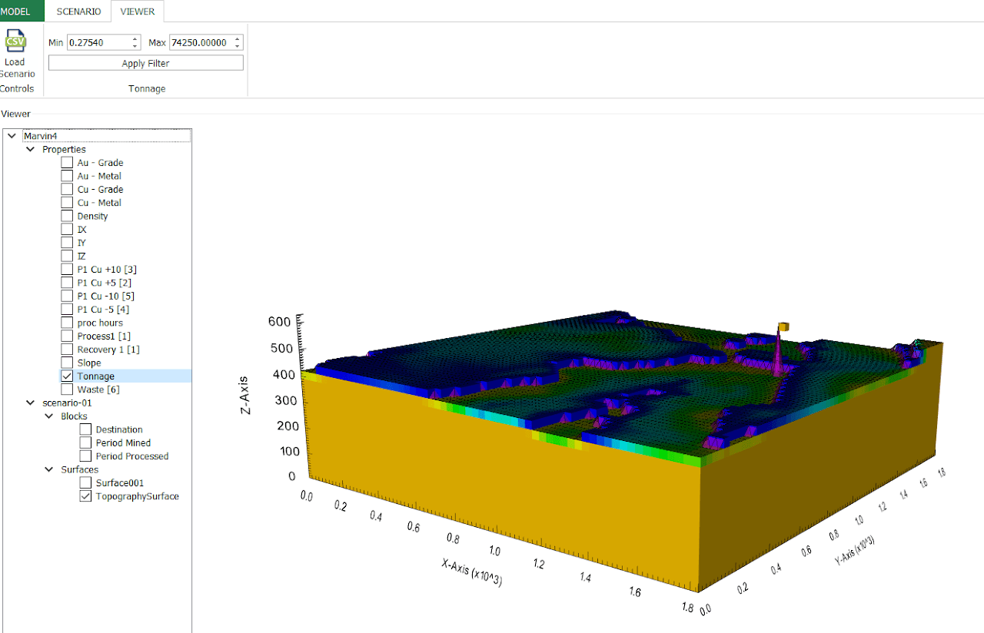
Task: Collapse the Surfaces group
Action: (50, 469)
